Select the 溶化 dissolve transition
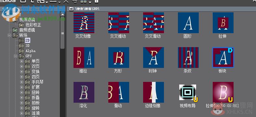The width and height of the screenshot is (256, 117). [84, 92]
